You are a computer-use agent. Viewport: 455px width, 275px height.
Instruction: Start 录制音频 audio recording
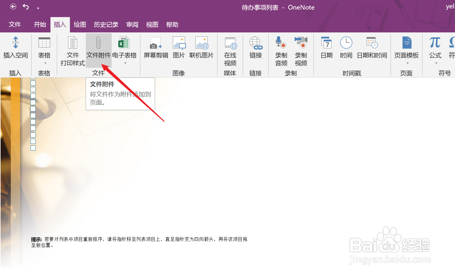click(281, 51)
